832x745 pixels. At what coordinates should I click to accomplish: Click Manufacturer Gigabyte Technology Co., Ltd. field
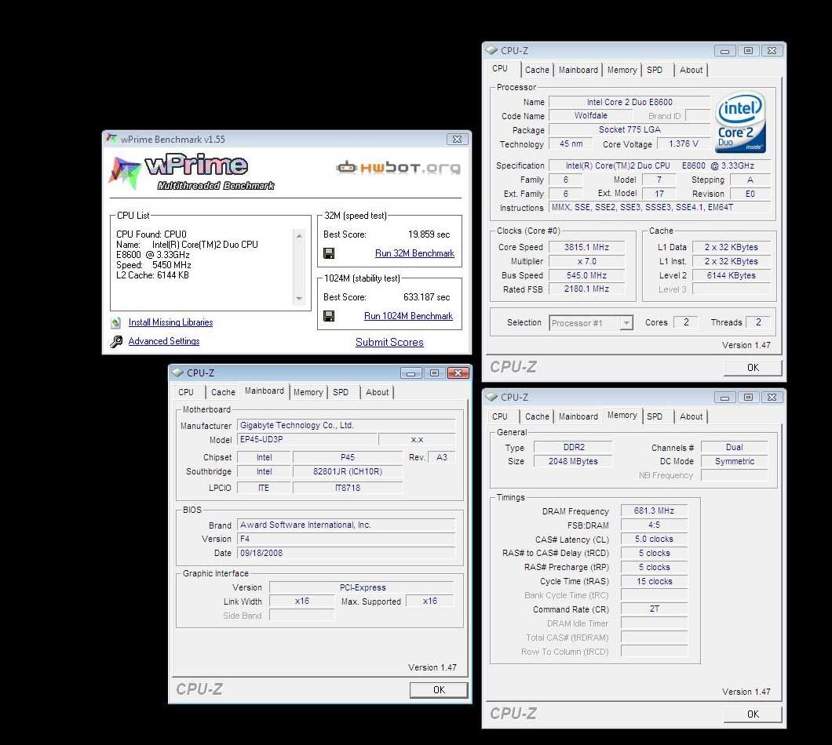click(x=346, y=425)
